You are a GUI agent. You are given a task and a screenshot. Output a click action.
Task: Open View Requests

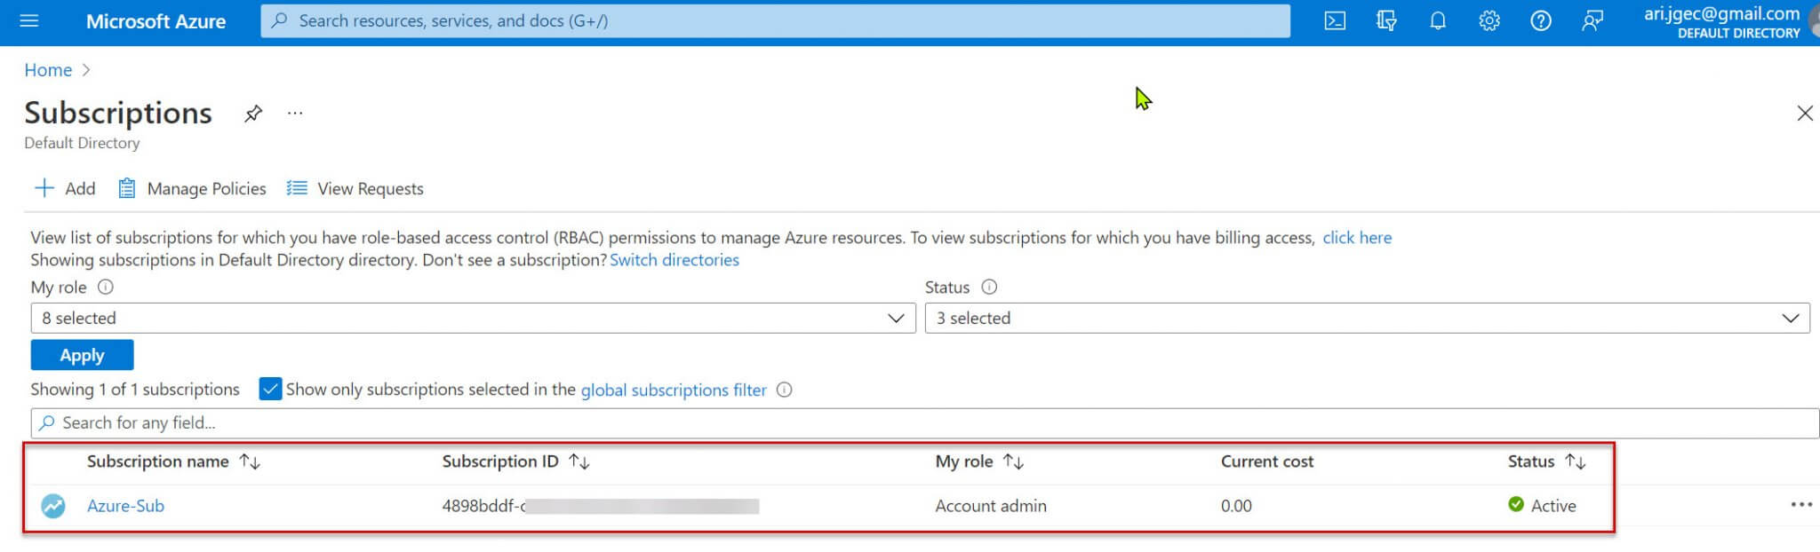pyautogui.click(x=355, y=188)
